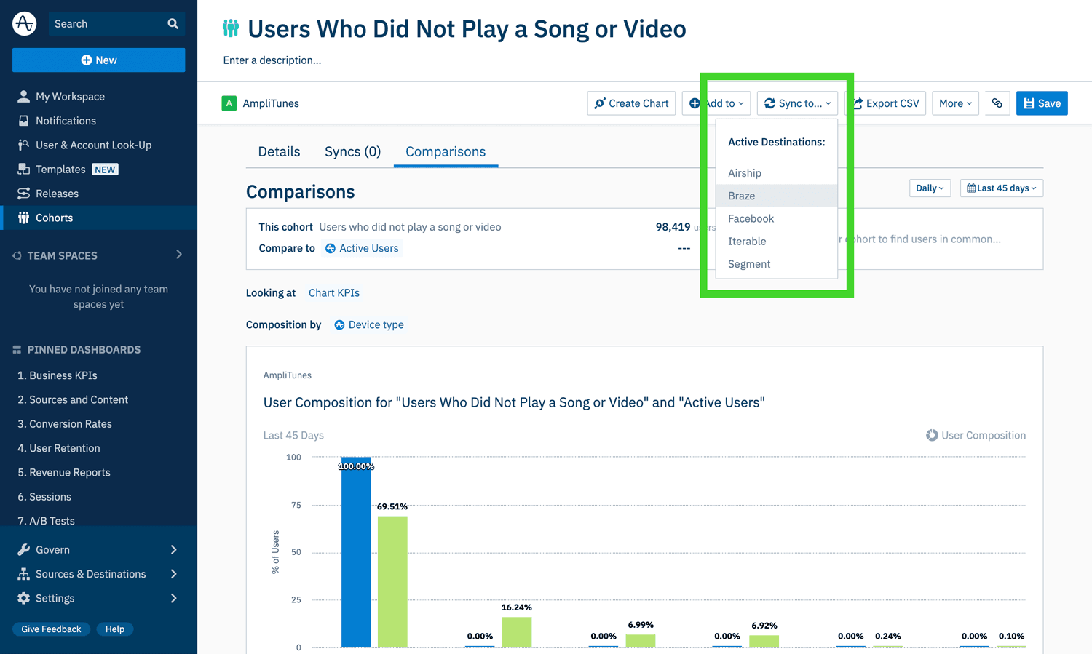Open the More dropdown menu
The height and width of the screenshot is (654, 1092).
(954, 103)
